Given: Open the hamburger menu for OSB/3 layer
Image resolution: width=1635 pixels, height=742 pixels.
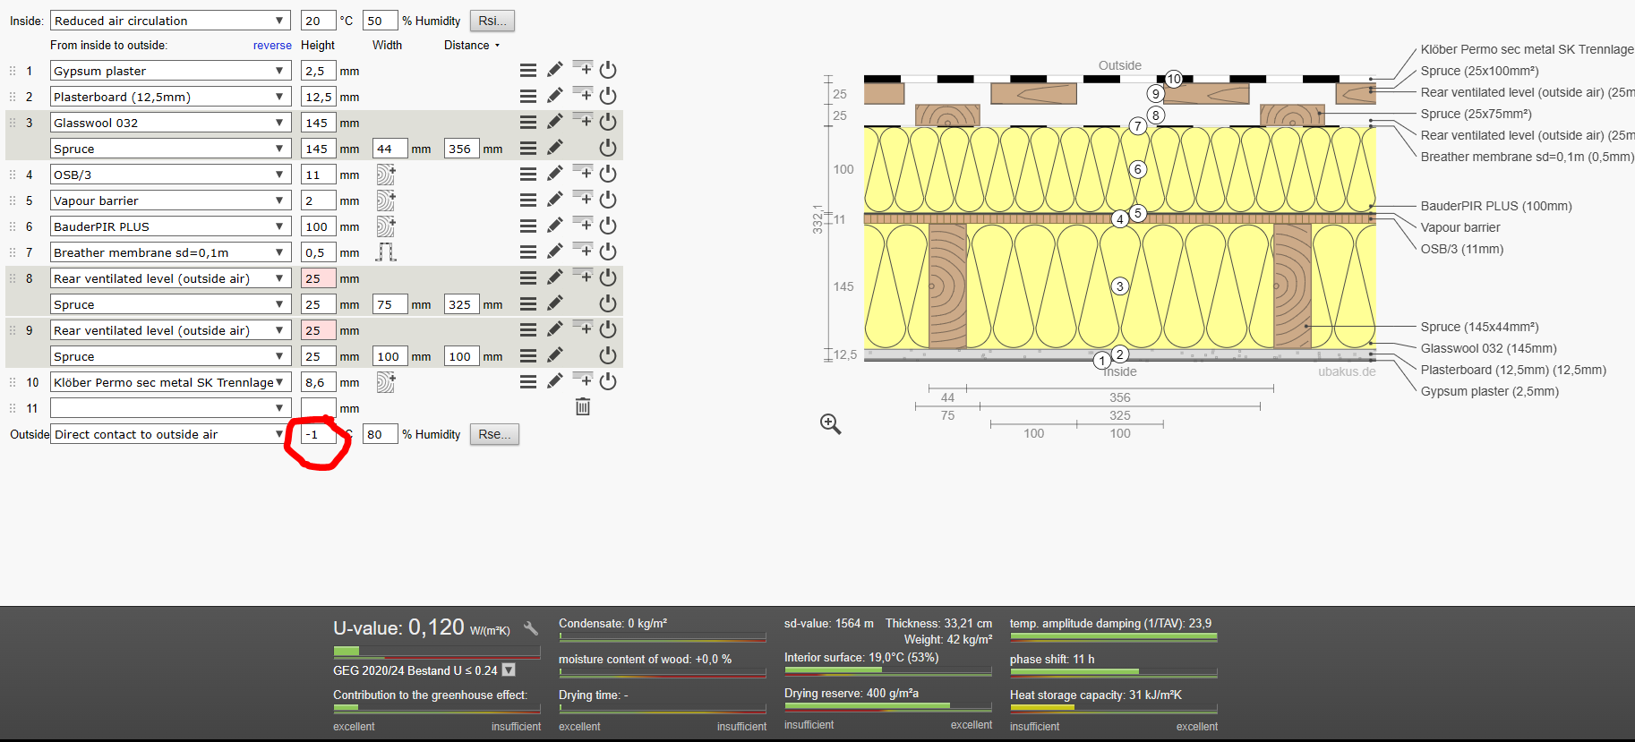Looking at the screenshot, I should coord(528,175).
